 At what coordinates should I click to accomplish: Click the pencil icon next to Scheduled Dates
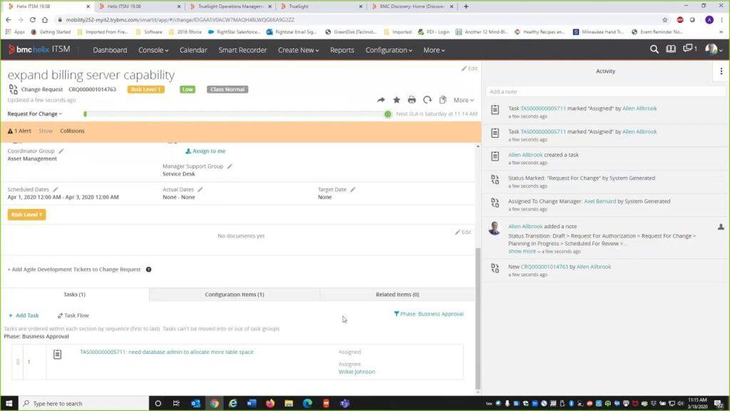56,190
